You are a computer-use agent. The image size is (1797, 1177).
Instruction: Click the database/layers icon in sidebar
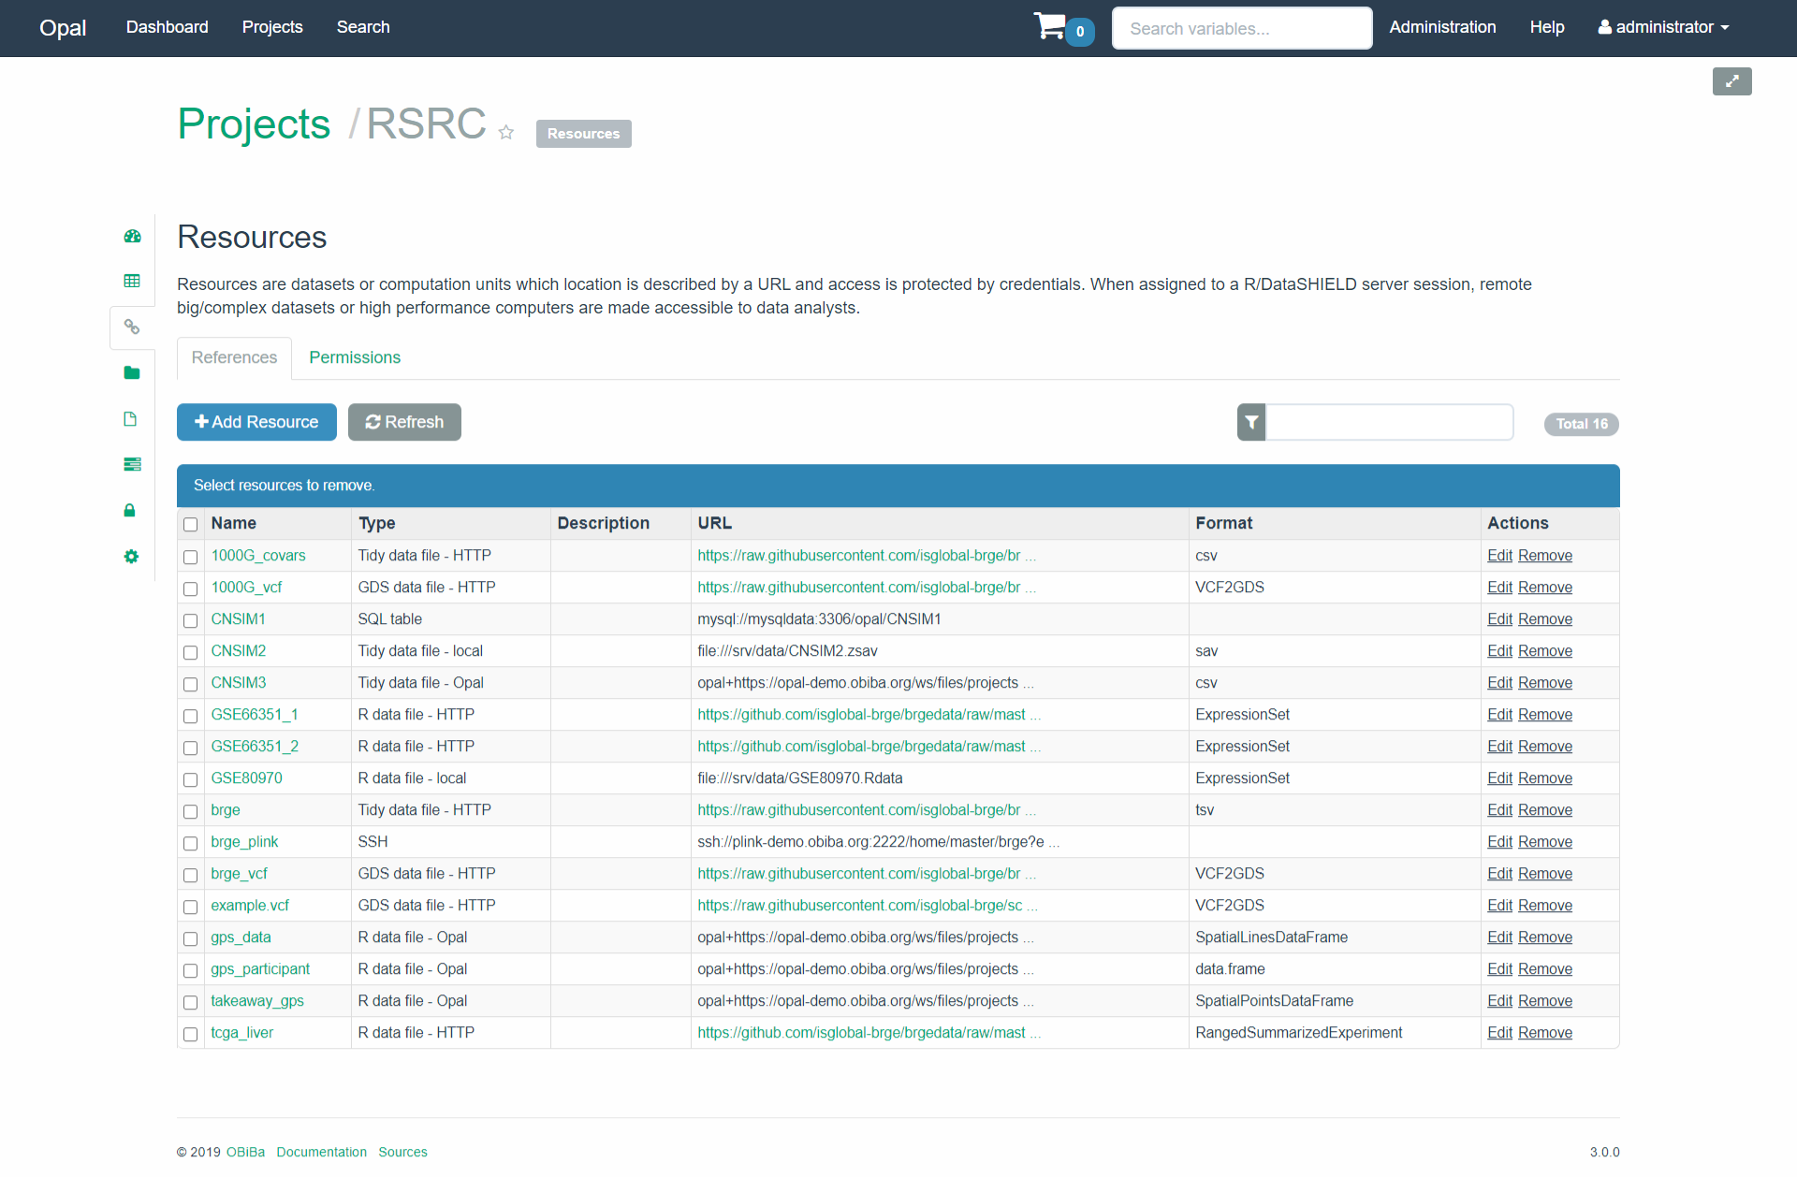[x=131, y=464]
